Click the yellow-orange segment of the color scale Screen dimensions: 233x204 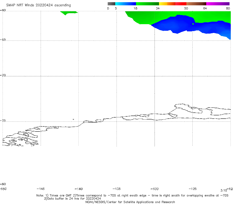(167, 4)
